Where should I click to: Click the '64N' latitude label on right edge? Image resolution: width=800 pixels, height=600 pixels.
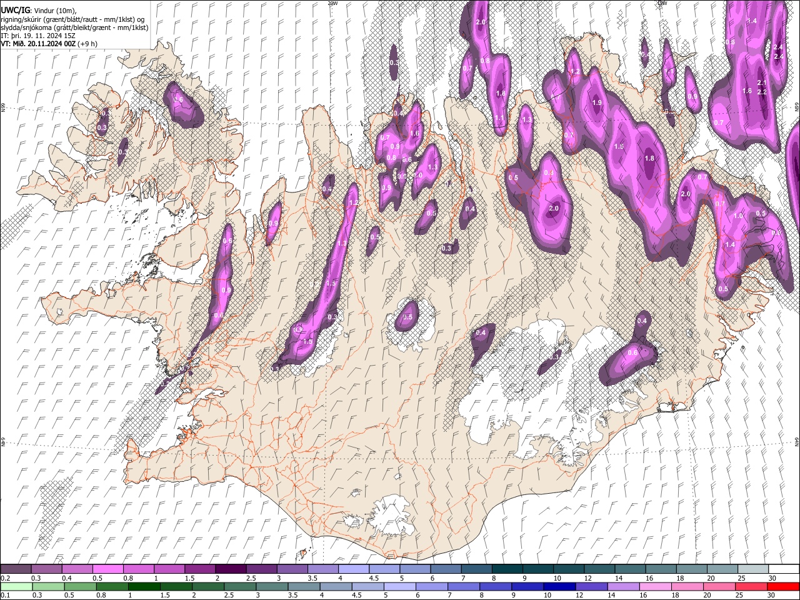[797, 441]
